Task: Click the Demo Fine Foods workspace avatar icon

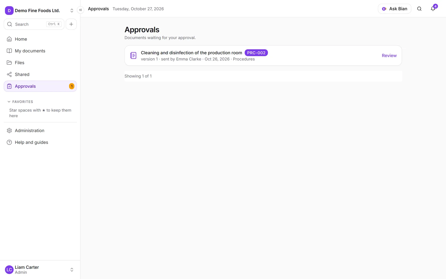Action: (9, 11)
